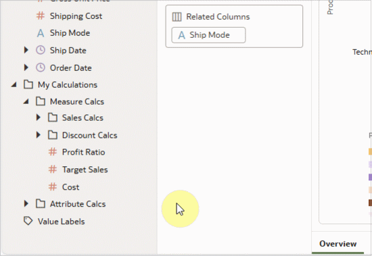This screenshot has width=372, height=256.
Task: Click the Related Columns section title
Action: pyautogui.click(x=218, y=17)
